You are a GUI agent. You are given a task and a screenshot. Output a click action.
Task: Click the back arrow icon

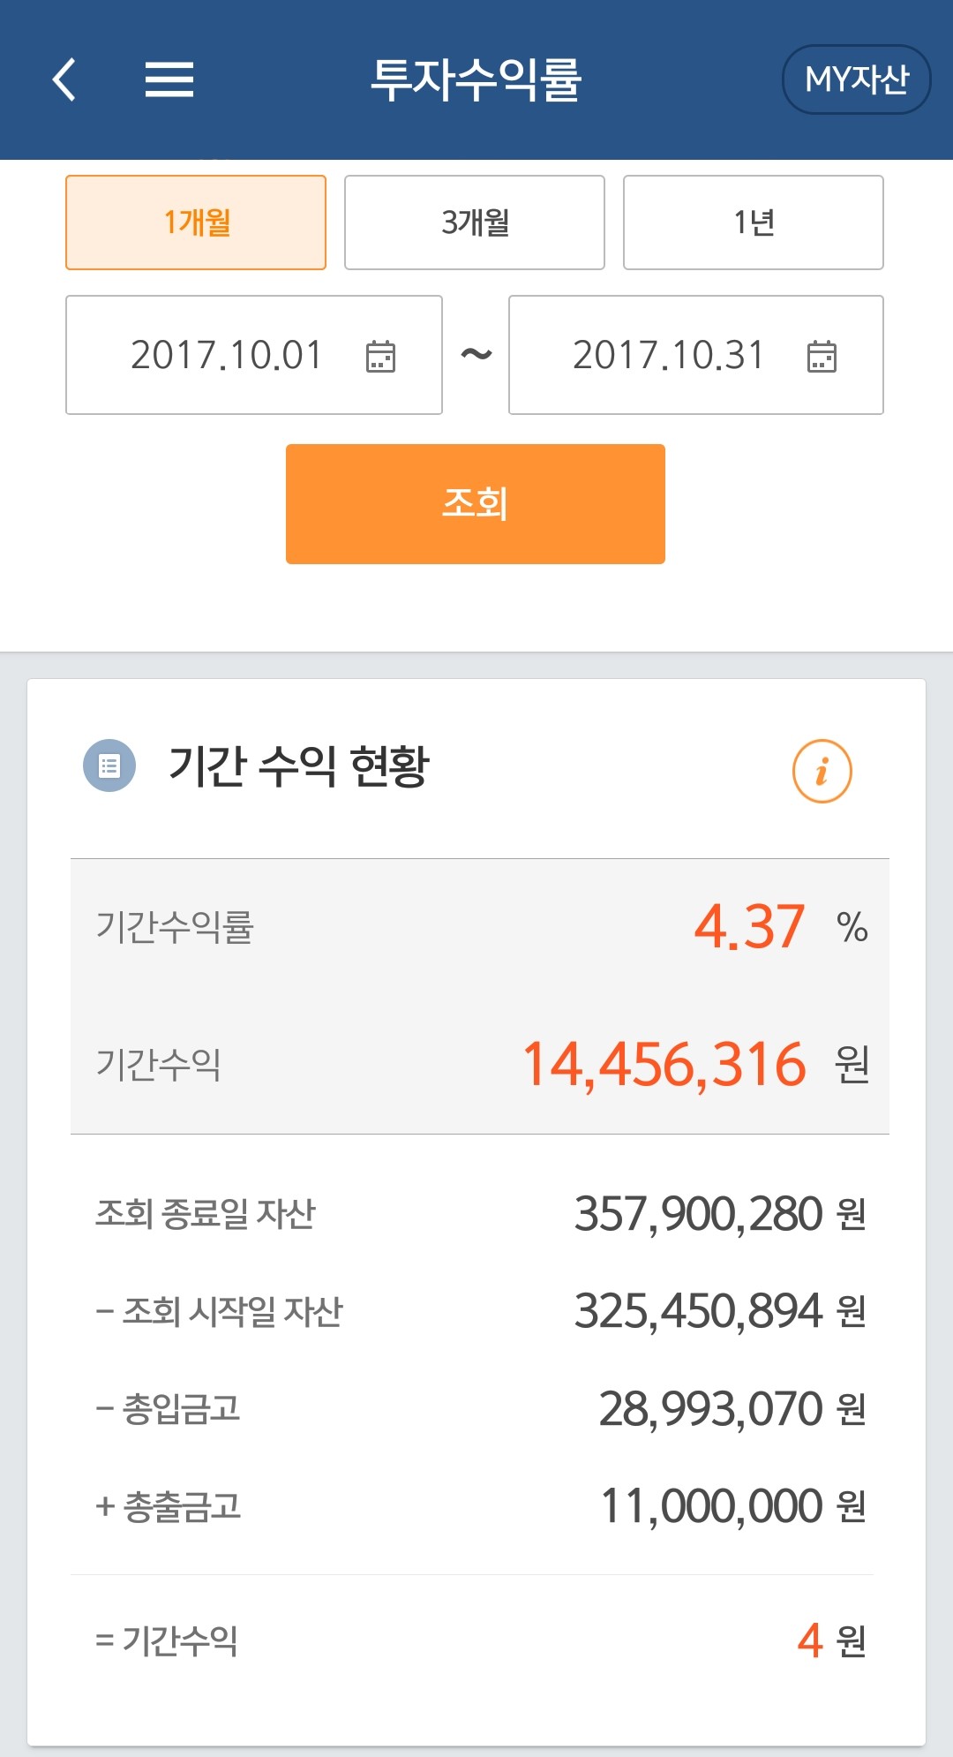pyautogui.click(x=62, y=79)
